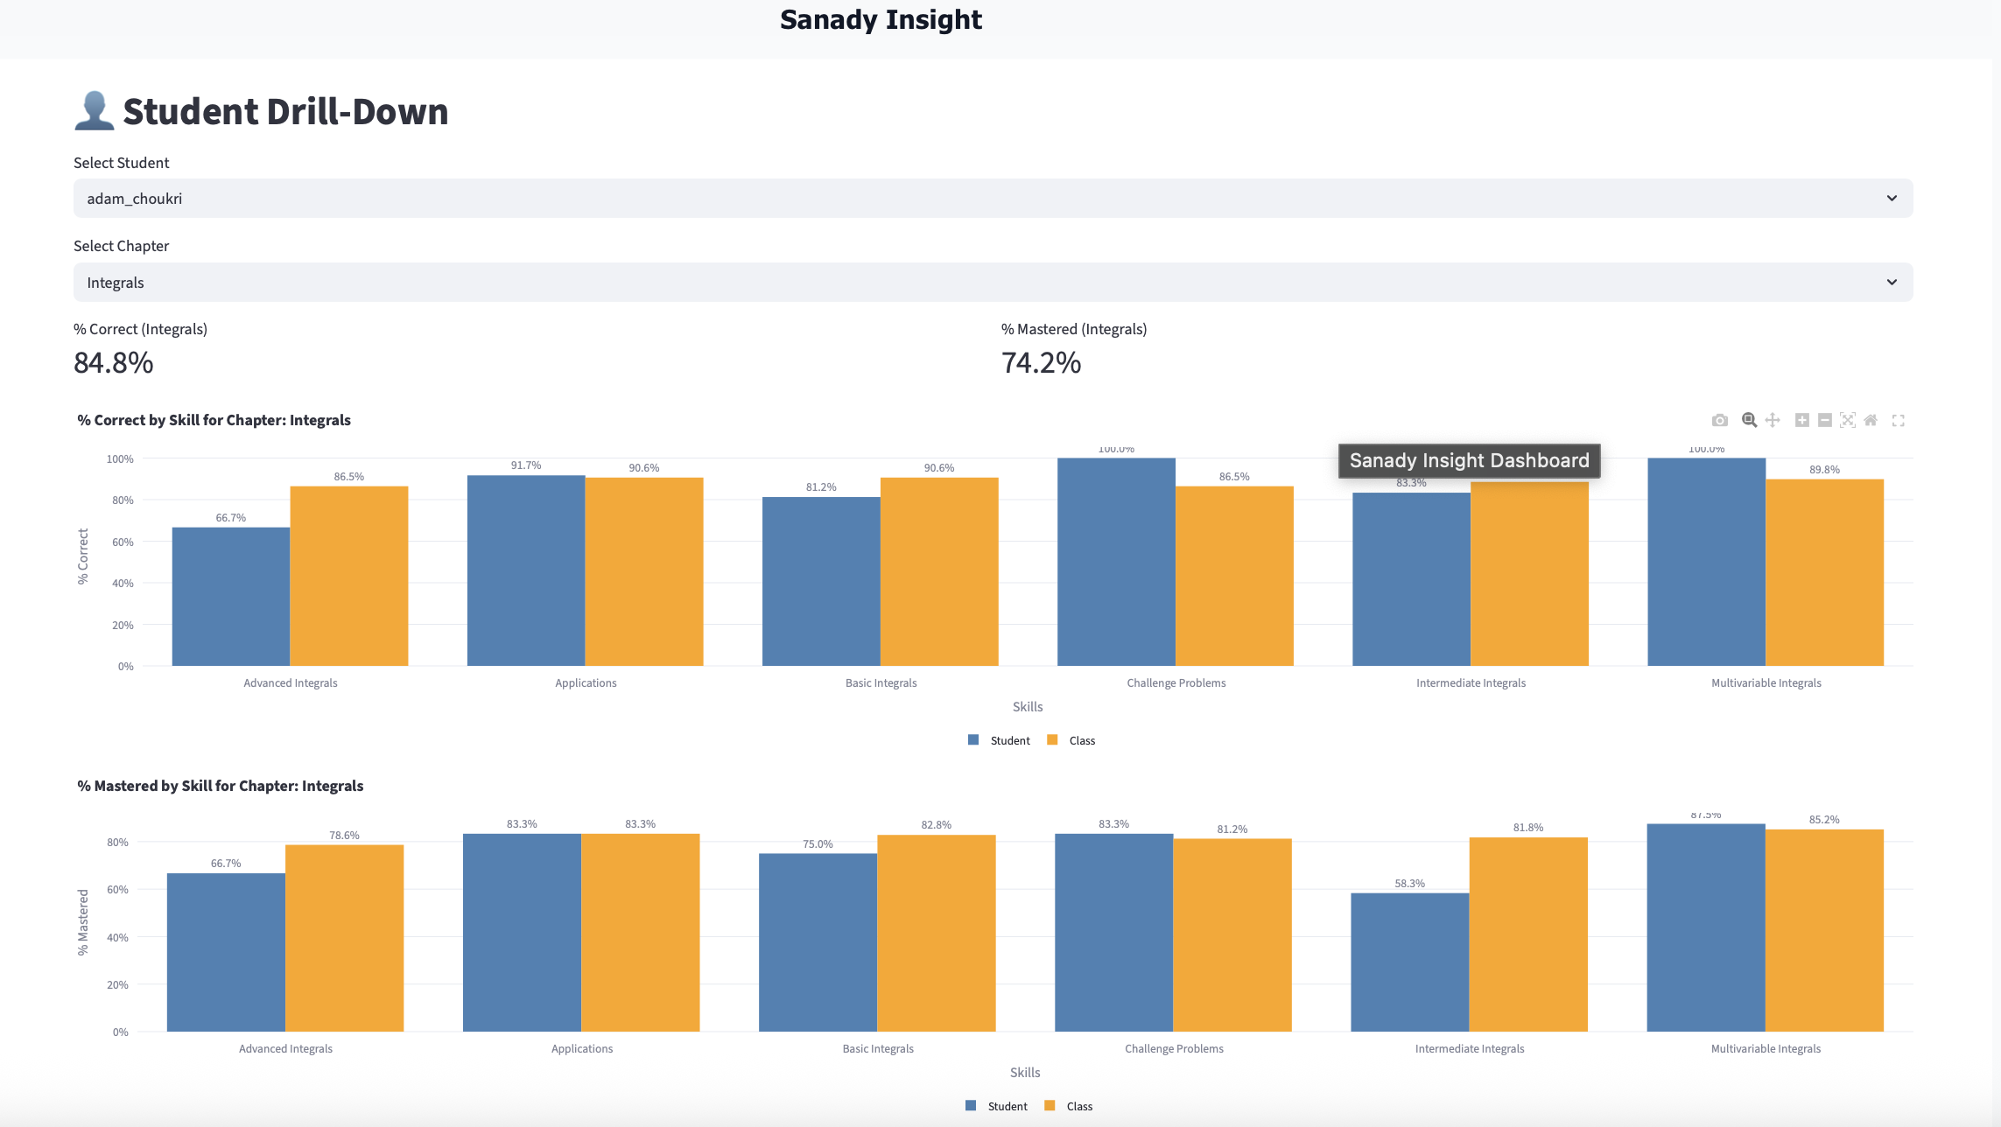Viewport: 2001px width, 1127px height.
Task: Click the Student Drill-Down heading
Action: (285, 112)
